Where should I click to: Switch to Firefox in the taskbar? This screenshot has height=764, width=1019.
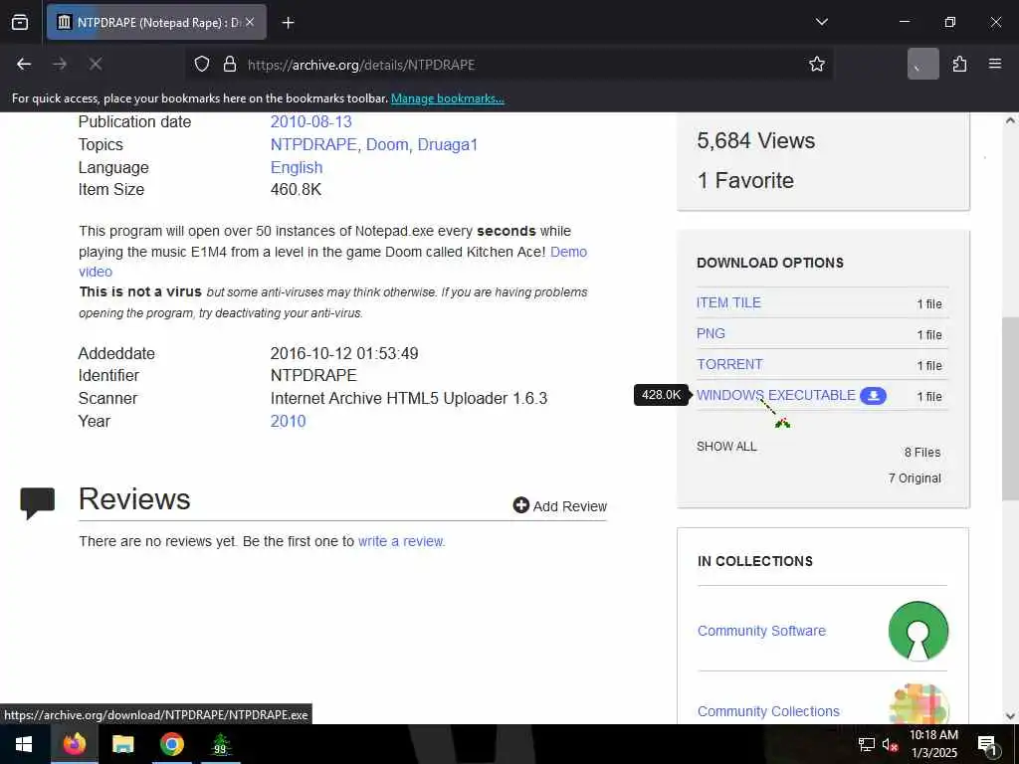point(74,744)
